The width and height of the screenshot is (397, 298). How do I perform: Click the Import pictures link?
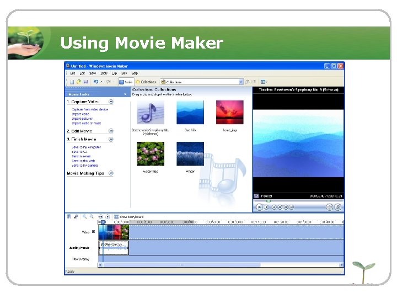pos(82,119)
